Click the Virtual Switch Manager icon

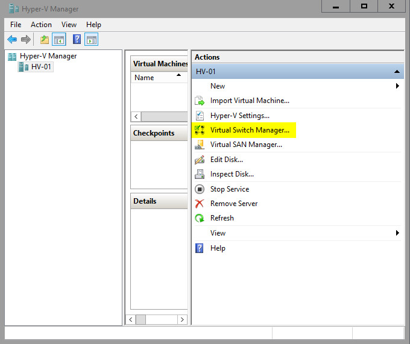tap(200, 130)
